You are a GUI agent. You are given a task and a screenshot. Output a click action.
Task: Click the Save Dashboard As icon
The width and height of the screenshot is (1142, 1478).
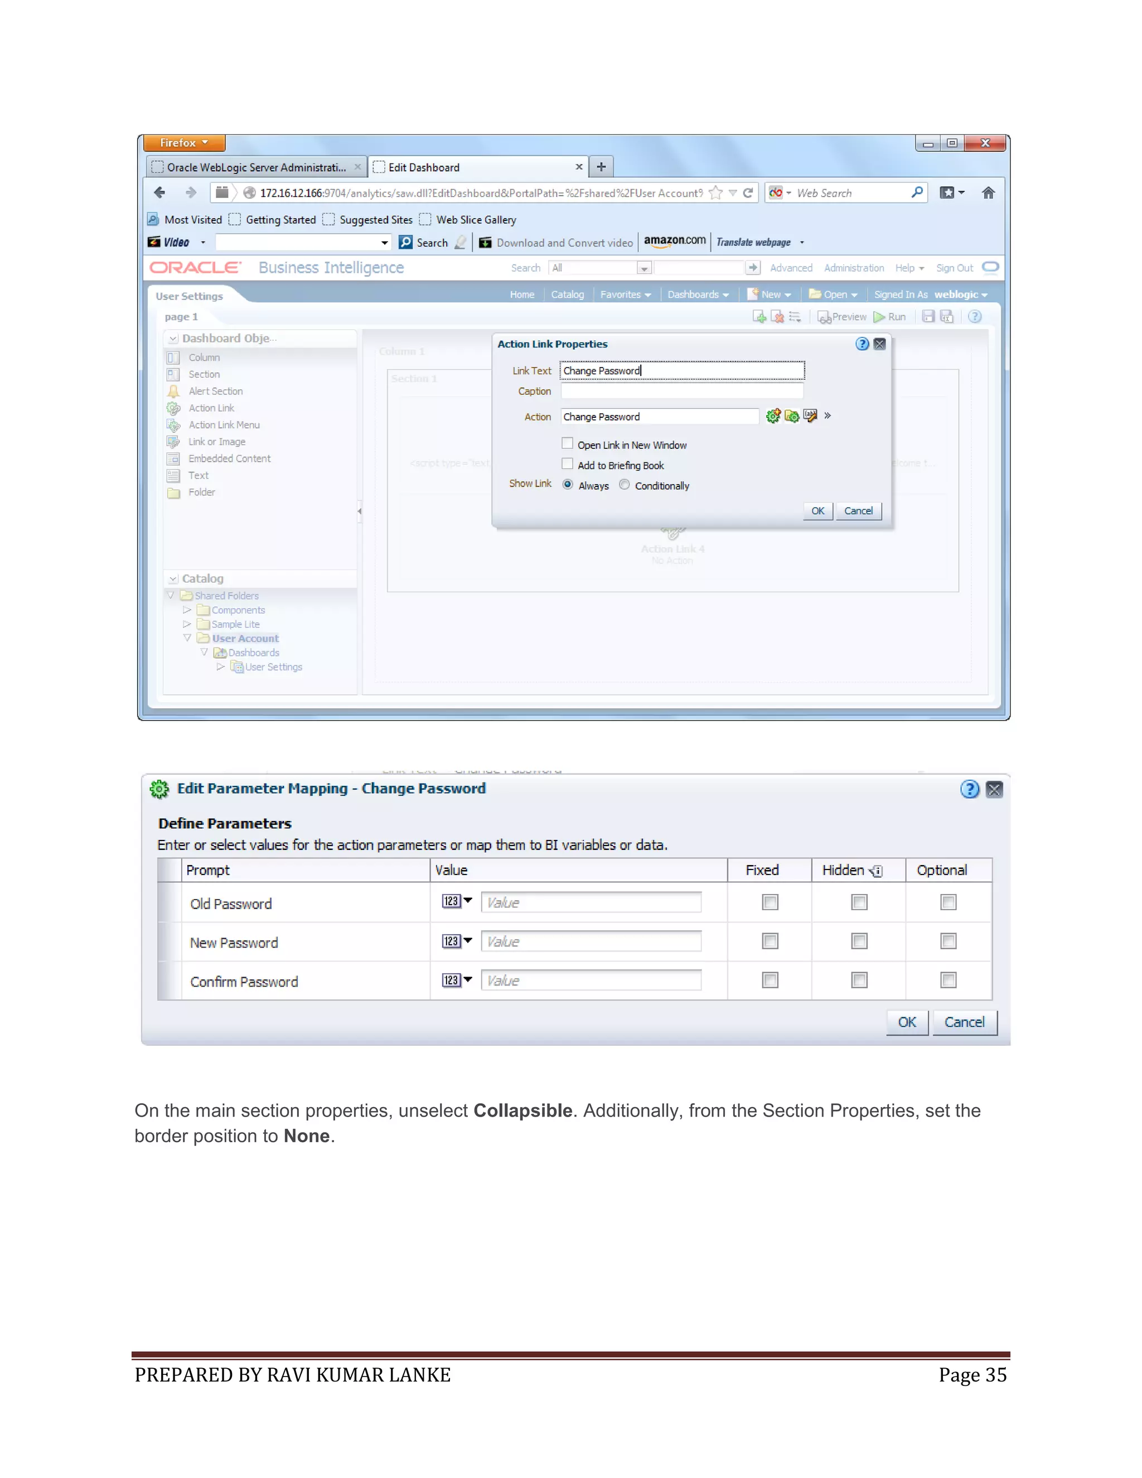(946, 317)
